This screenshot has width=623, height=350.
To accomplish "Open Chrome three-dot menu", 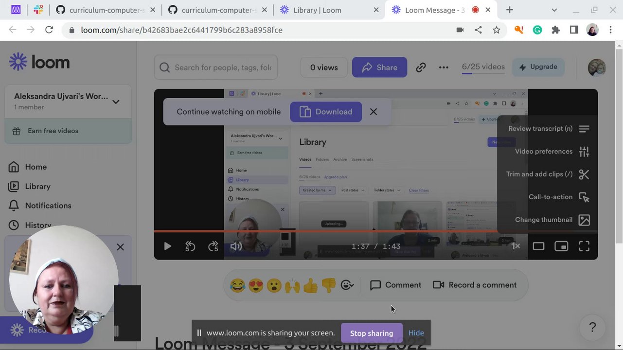I will [x=610, y=30].
